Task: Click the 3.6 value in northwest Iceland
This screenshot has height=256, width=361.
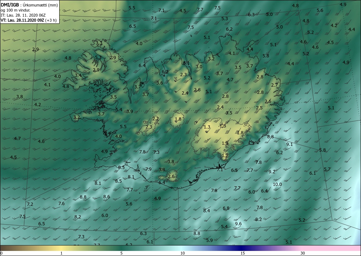Action: click(x=160, y=83)
